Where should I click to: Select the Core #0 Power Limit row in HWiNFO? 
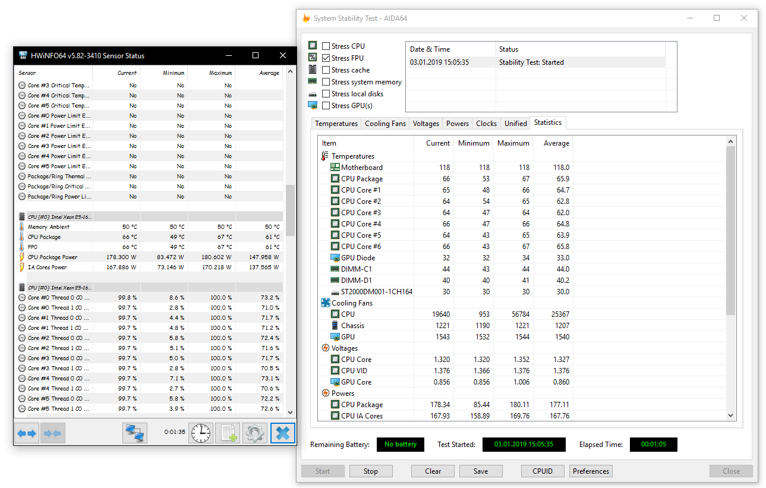150,116
